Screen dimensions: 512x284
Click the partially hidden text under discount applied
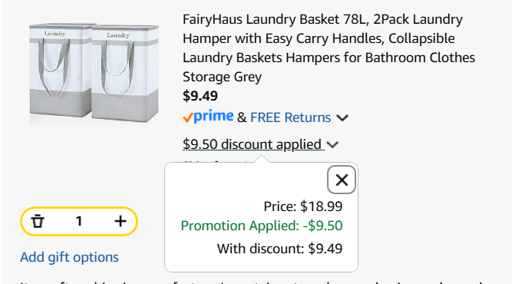pyautogui.click(x=216, y=162)
